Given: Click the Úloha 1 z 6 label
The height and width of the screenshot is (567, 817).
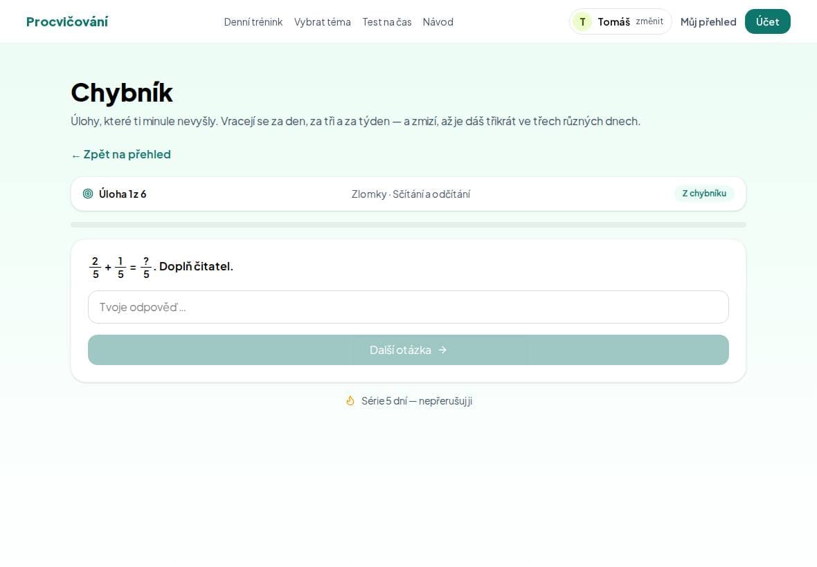Looking at the screenshot, I should coord(123,194).
